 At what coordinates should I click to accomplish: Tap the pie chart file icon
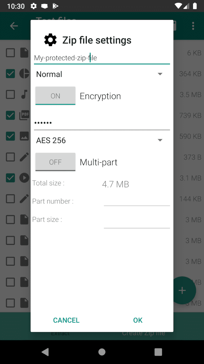tap(24, 74)
